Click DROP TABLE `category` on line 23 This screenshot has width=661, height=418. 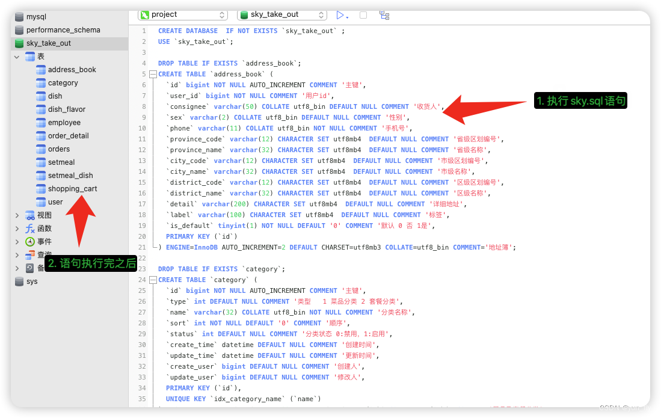222,269
